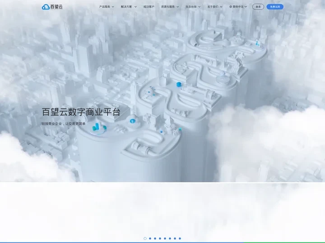Select the fifth carousel slide dot
The width and height of the screenshot is (325, 243).
coord(165,238)
